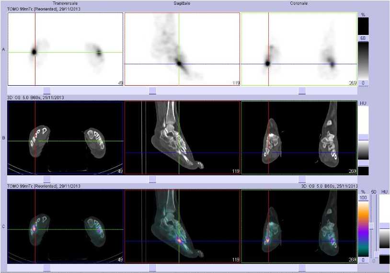Click slice slider handle under sagittal CT view
The height and width of the screenshot is (273, 390).
152,180
